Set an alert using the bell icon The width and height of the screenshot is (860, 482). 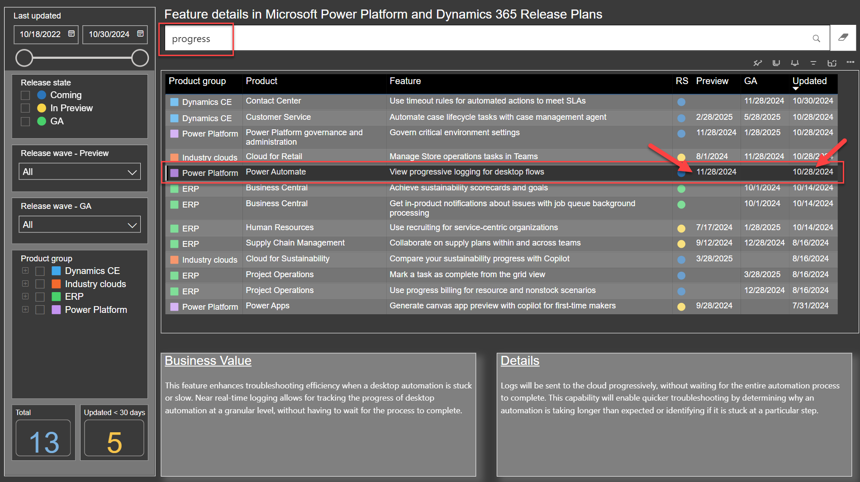795,63
